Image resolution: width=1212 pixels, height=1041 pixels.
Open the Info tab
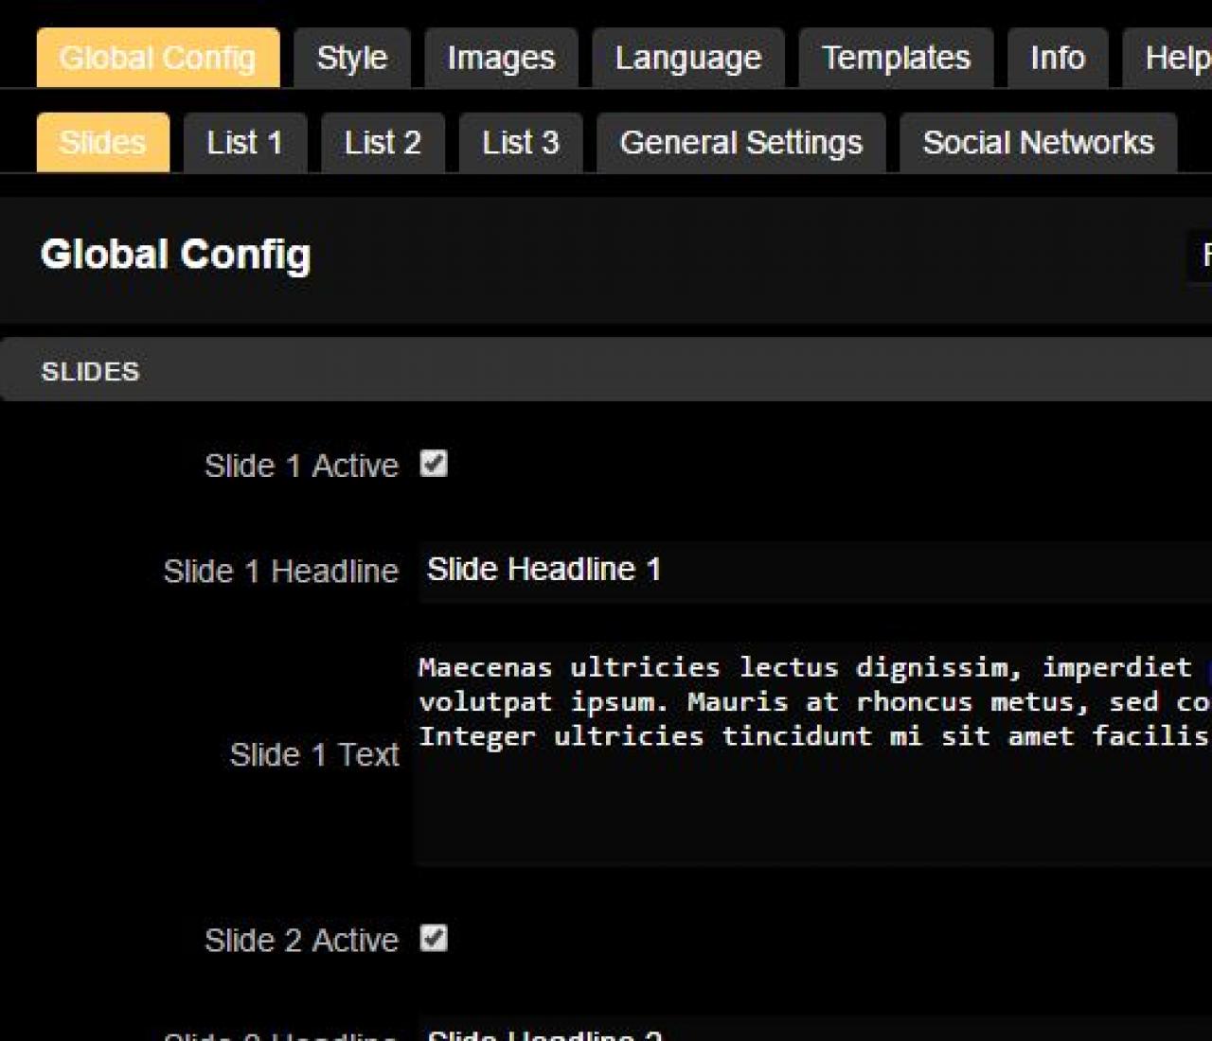pos(1057,59)
